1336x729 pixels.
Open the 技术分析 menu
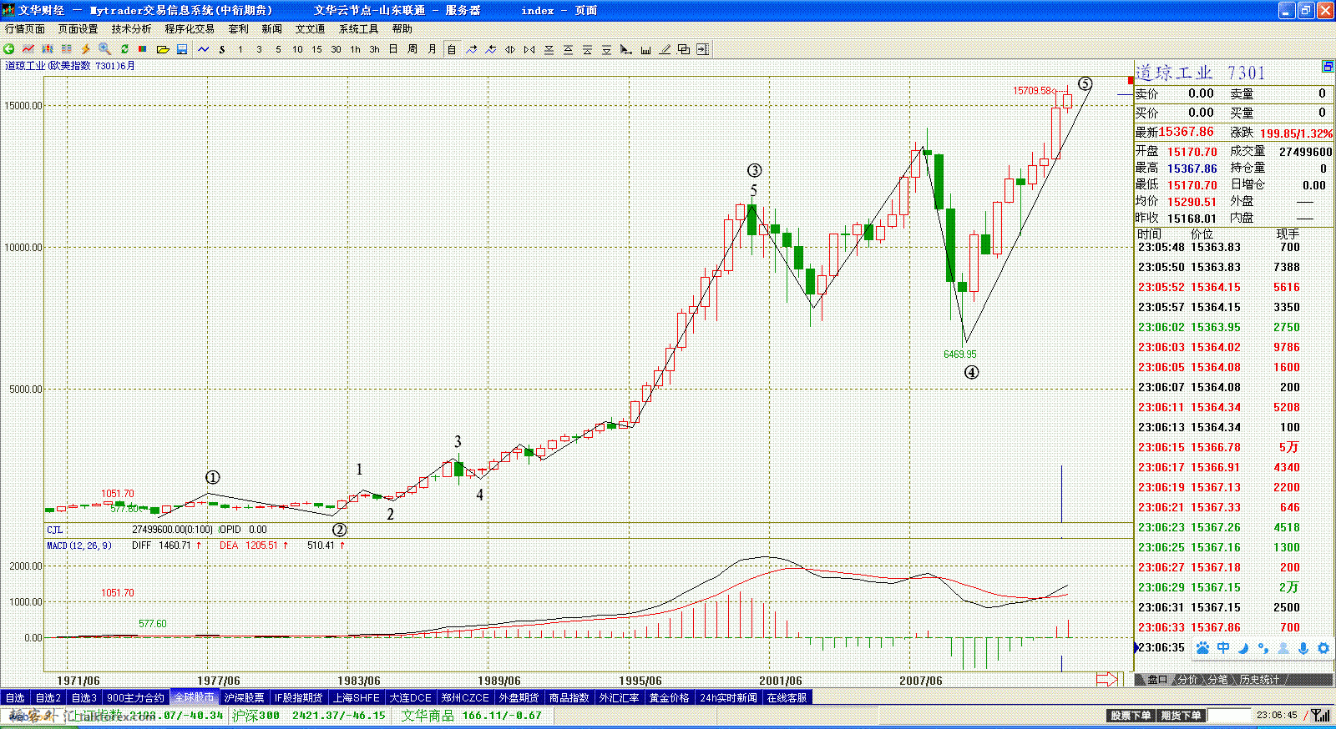point(132,28)
